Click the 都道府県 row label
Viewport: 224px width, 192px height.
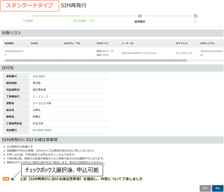tap(12, 83)
